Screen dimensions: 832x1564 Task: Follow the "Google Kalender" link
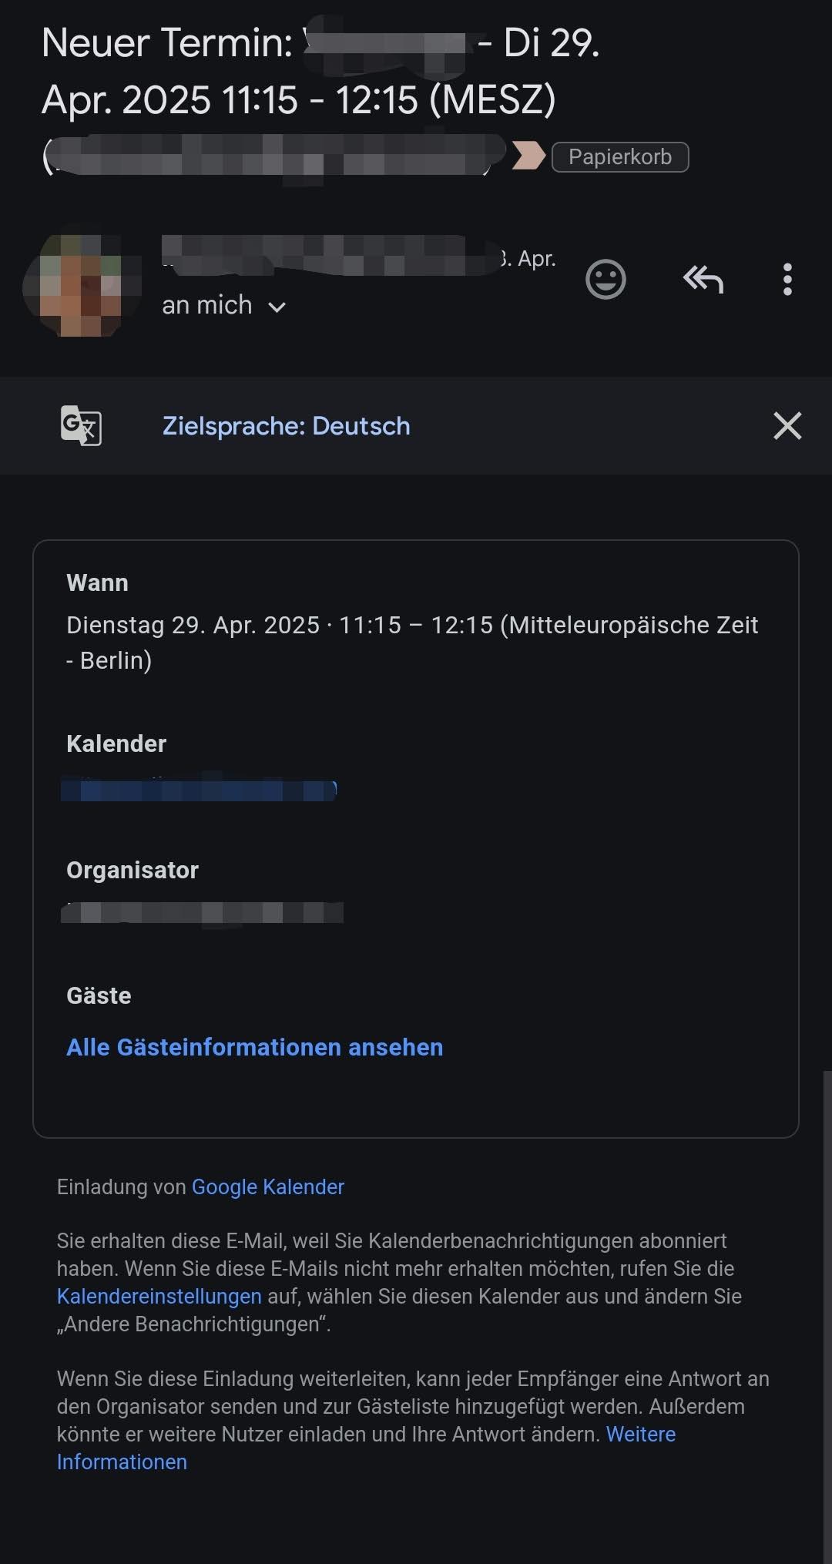pos(267,1186)
